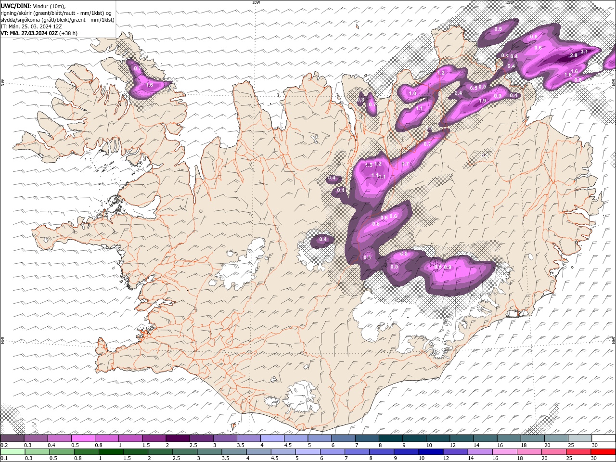Pick the rain legend swatch starting at 0.5
The image size is (616, 462).
[x=62, y=452]
